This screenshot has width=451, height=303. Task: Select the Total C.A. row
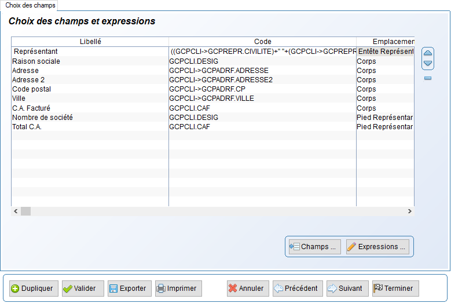point(212,127)
